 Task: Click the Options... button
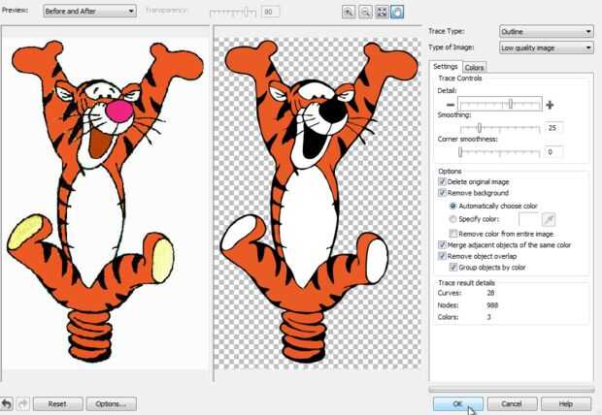click(x=111, y=404)
